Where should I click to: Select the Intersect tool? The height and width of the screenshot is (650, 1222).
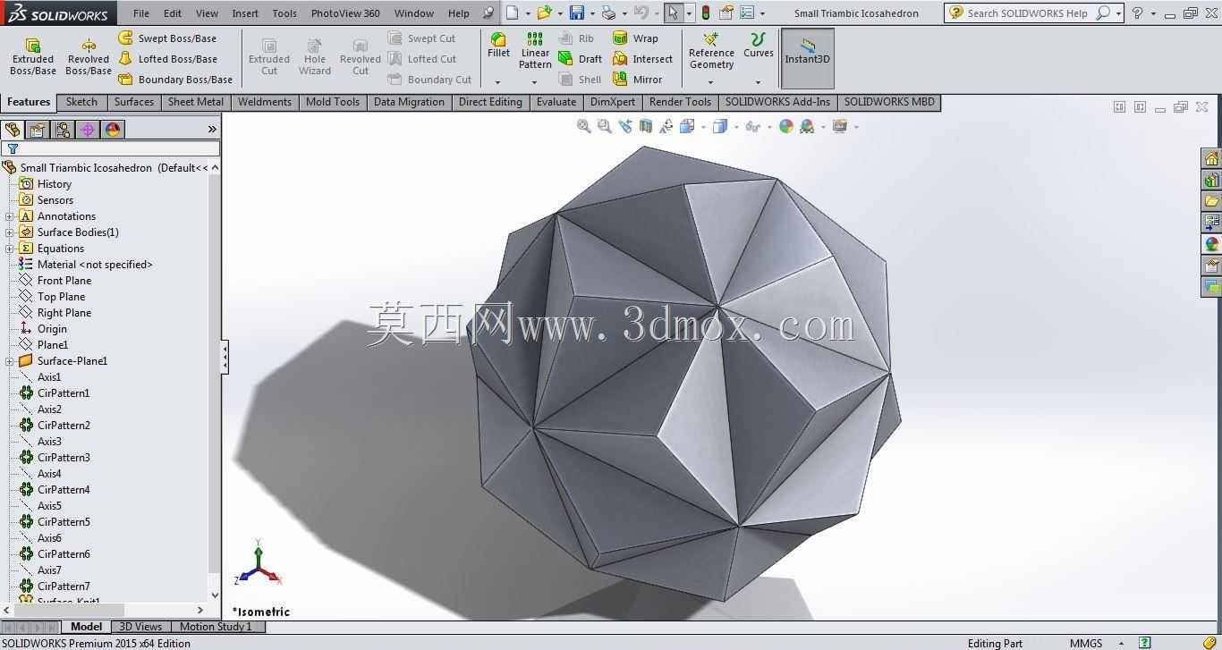tap(643, 59)
